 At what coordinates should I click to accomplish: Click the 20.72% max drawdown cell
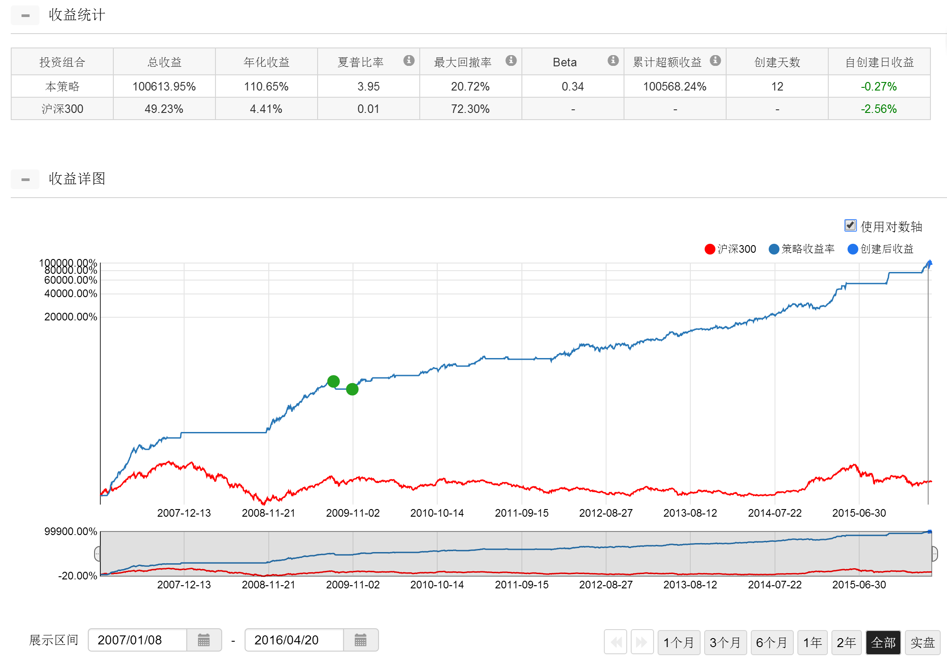[x=471, y=86]
